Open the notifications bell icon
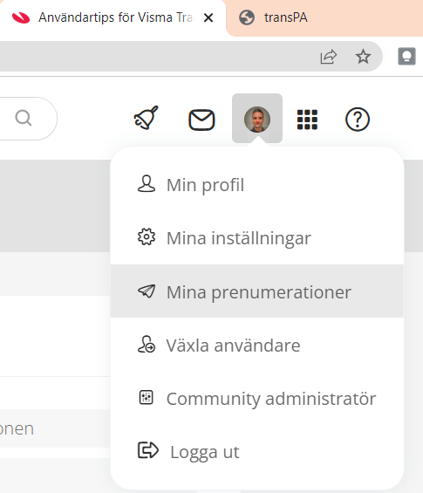423x493 pixels. click(147, 118)
